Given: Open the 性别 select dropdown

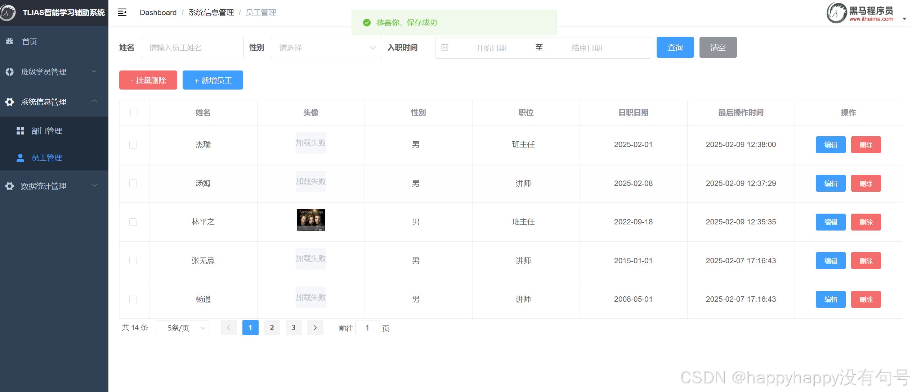Looking at the screenshot, I should pyautogui.click(x=326, y=47).
